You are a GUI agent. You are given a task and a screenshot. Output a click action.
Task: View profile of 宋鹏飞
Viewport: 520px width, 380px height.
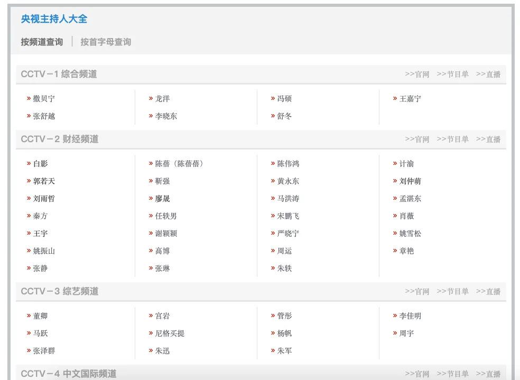(288, 216)
